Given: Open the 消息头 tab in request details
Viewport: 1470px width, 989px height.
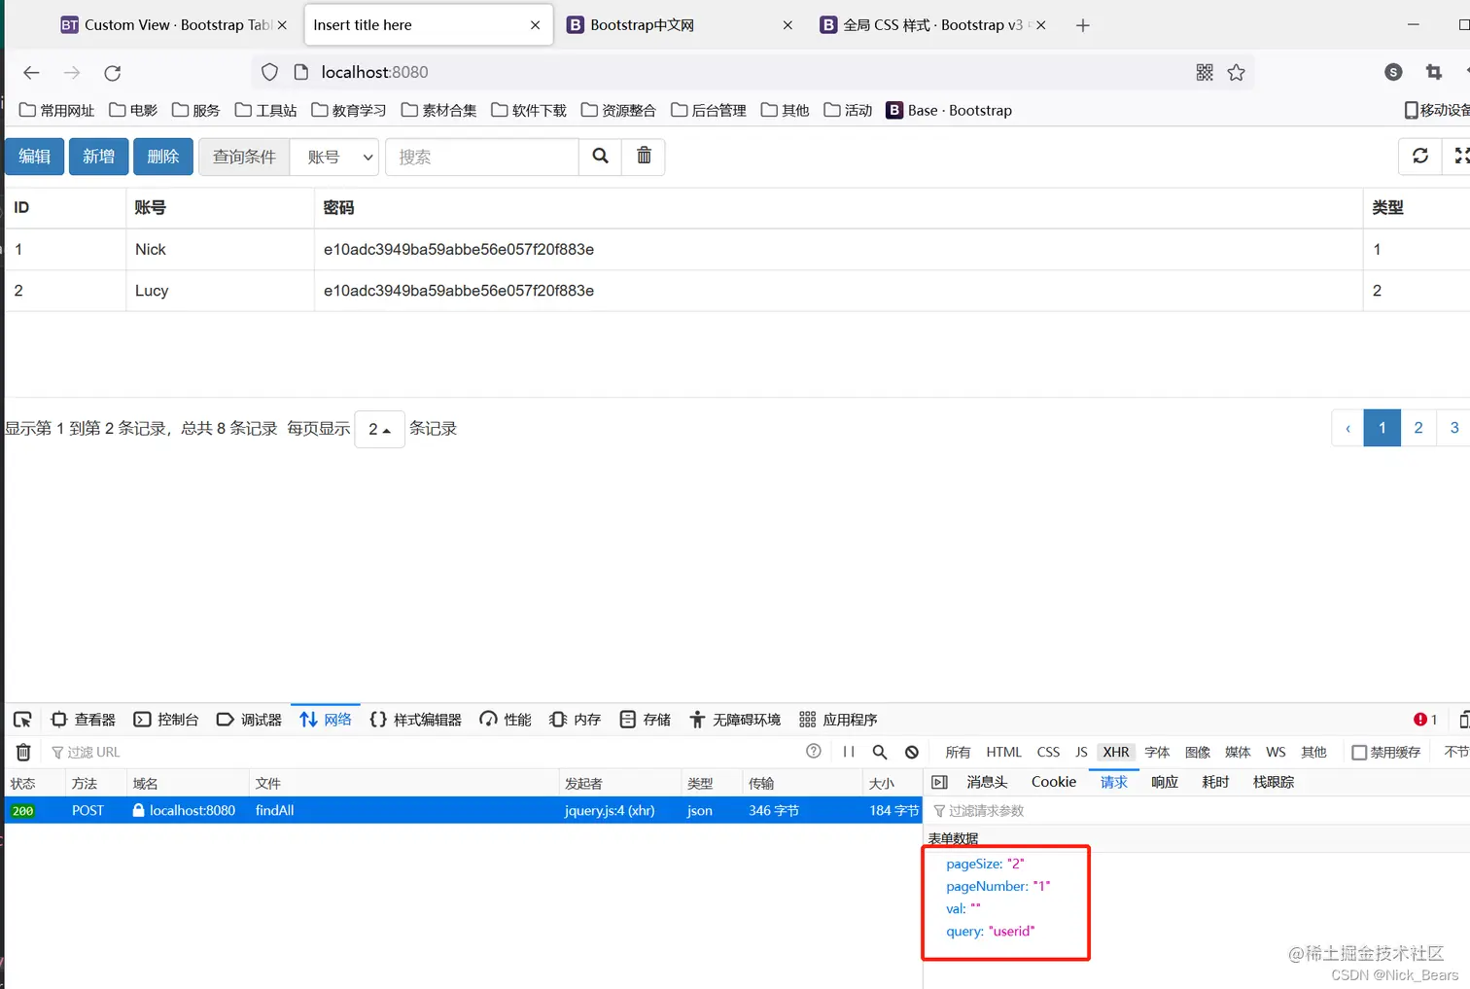Looking at the screenshot, I should click(987, 782).
